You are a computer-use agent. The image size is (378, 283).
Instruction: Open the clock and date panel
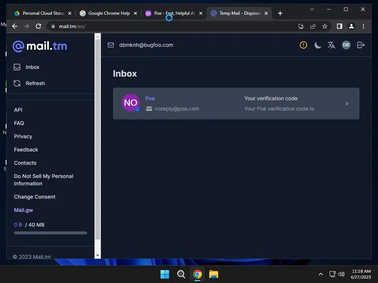coord(361,274)
